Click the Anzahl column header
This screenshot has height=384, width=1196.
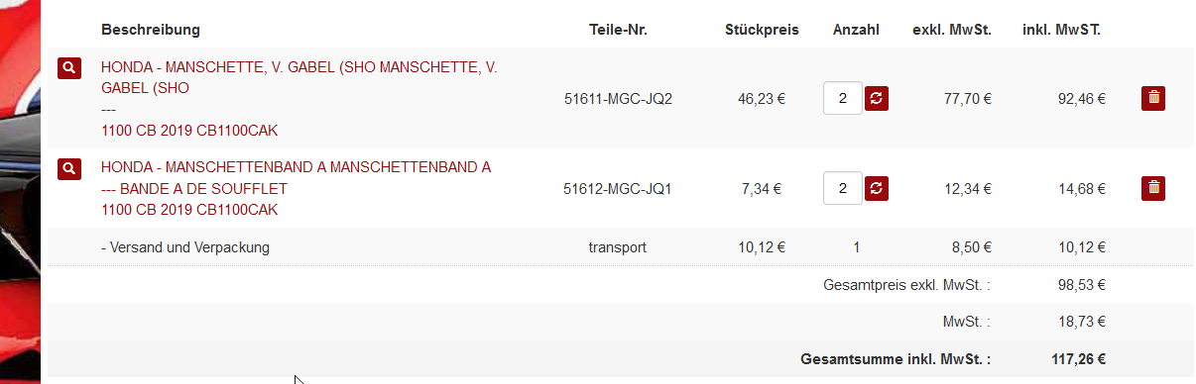tap(856, 30)
